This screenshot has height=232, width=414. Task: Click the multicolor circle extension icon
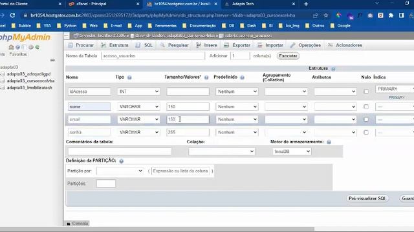coord(338,15)
